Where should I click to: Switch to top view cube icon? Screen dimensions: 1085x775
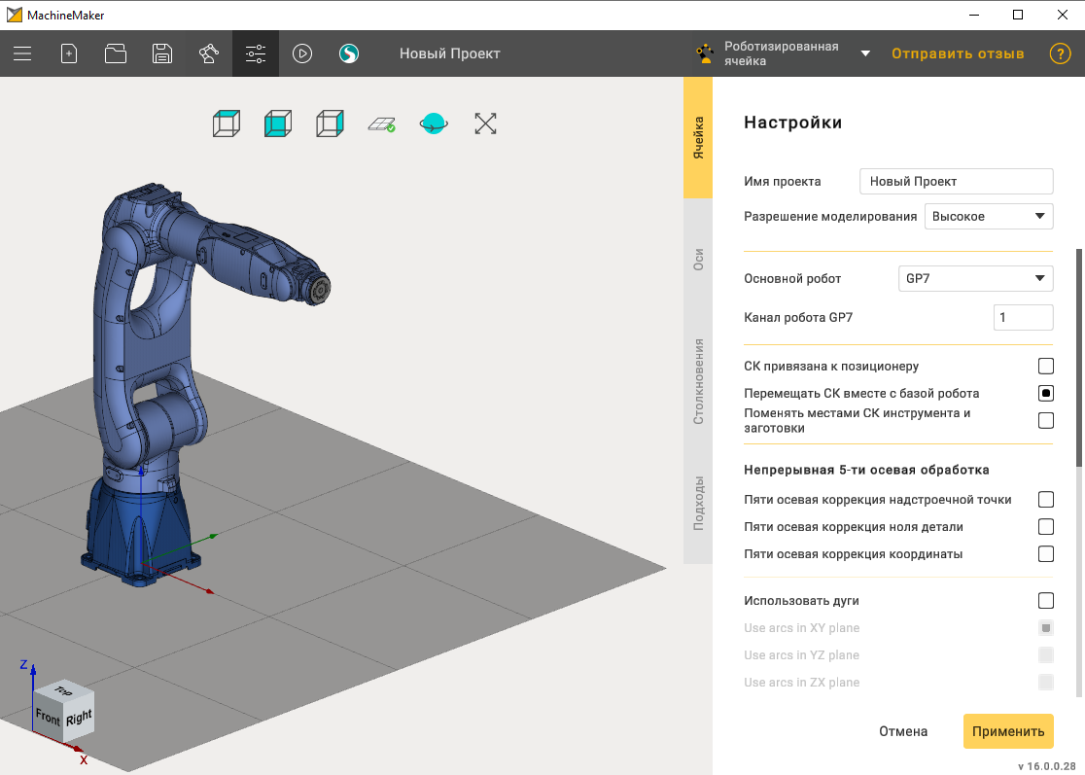(227, 123)
